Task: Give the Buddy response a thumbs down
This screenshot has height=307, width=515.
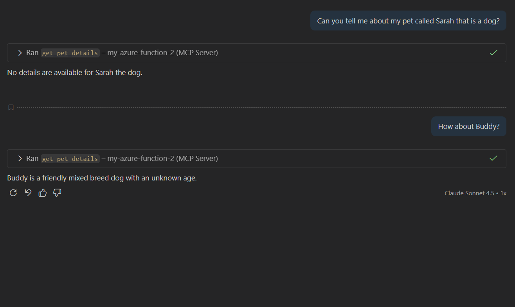Action: click(x=57, y=193)
